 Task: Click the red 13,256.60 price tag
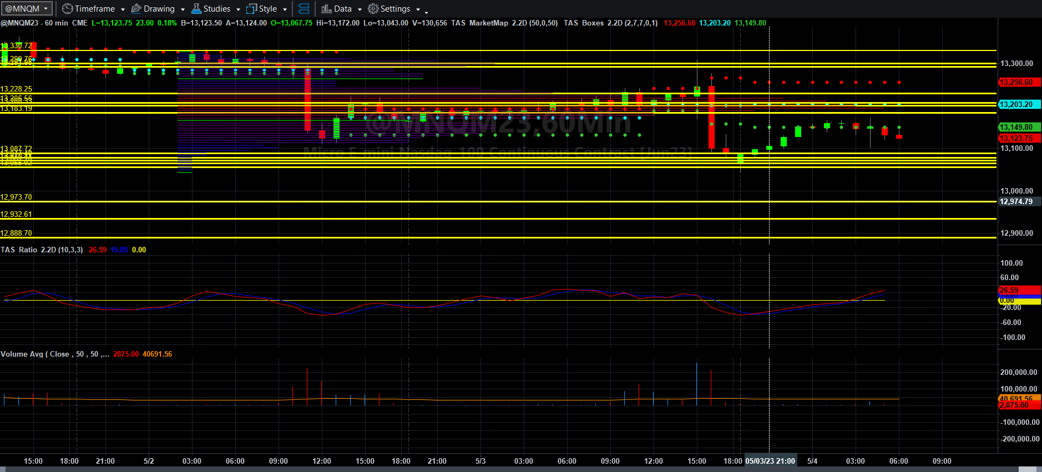tap(1019, 83)
